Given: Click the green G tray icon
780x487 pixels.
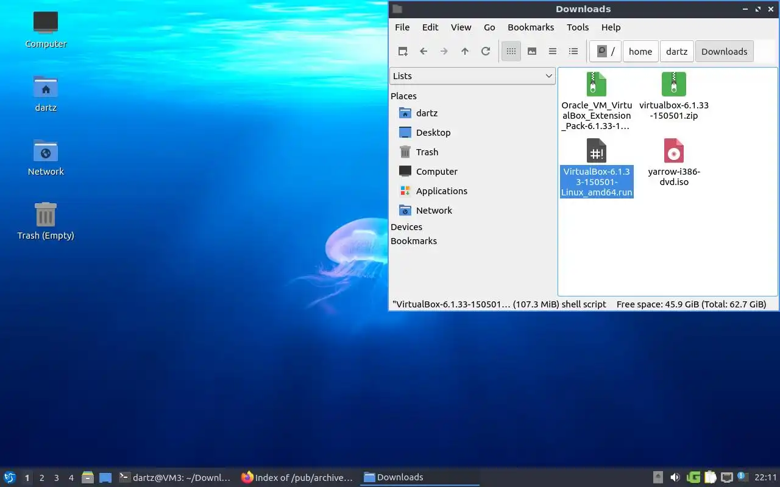Looking at the screenshot, I should point(693,478).
